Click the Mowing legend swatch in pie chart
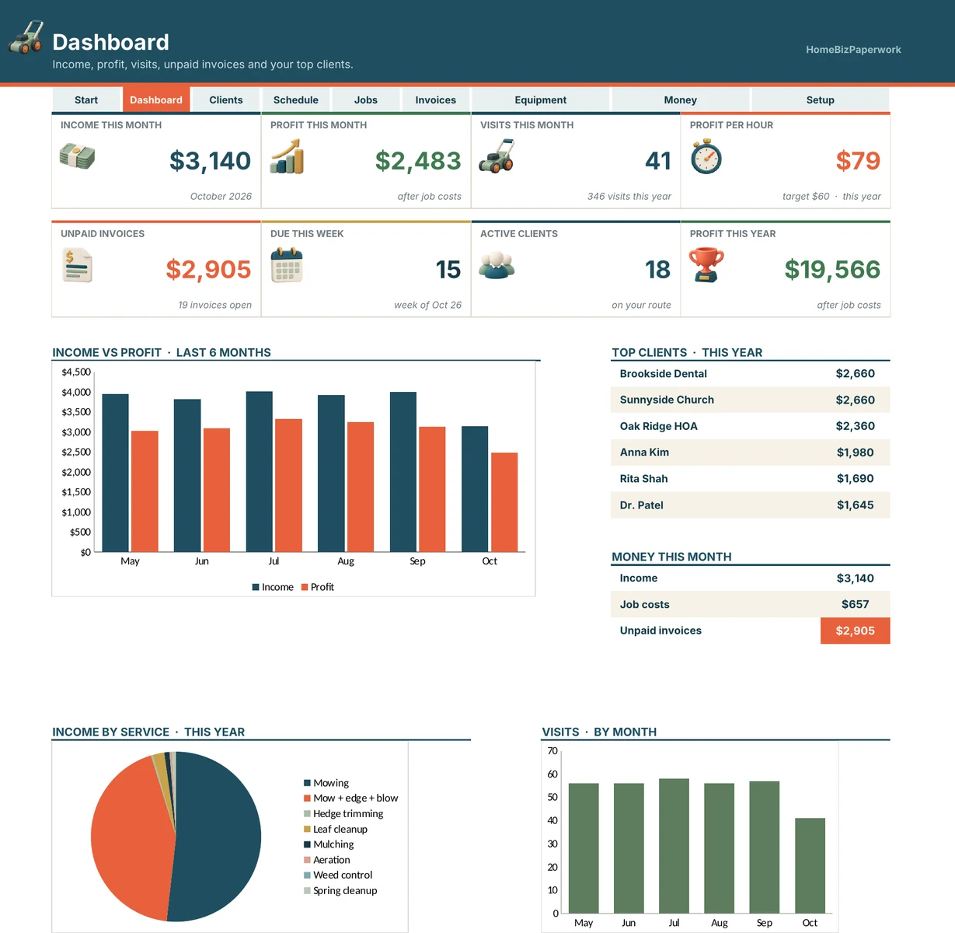 point(307,783)
